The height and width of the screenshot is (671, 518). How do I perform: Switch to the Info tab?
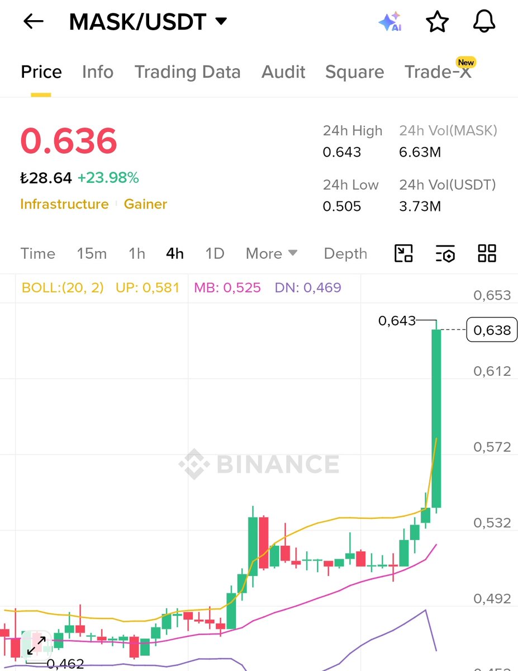pyautogui.click(x=98, y=72)
